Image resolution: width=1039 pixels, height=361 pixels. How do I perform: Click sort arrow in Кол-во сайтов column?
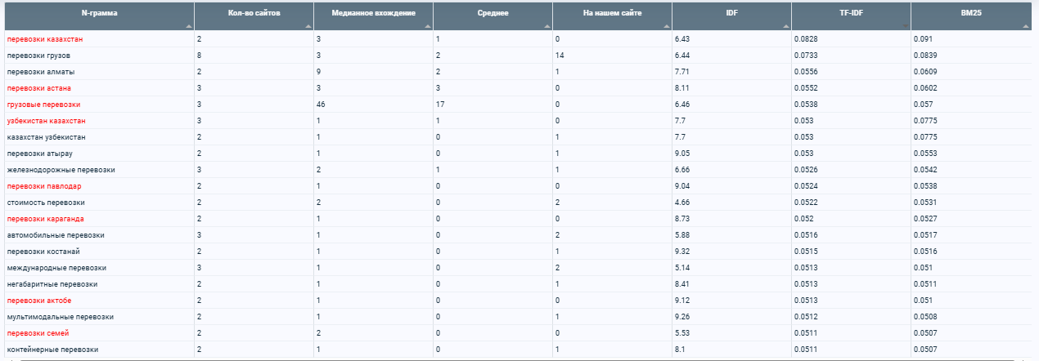[309, 27]
